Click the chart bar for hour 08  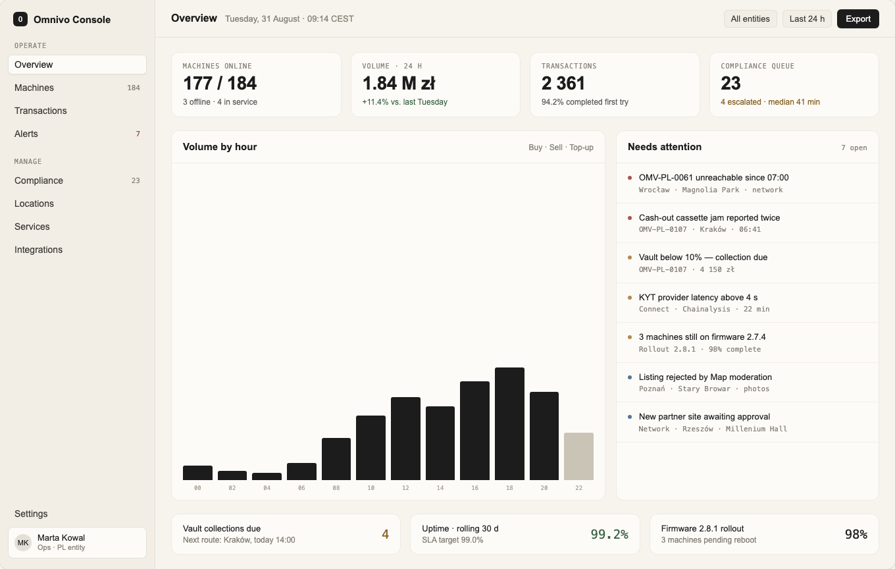pos(336,459)
